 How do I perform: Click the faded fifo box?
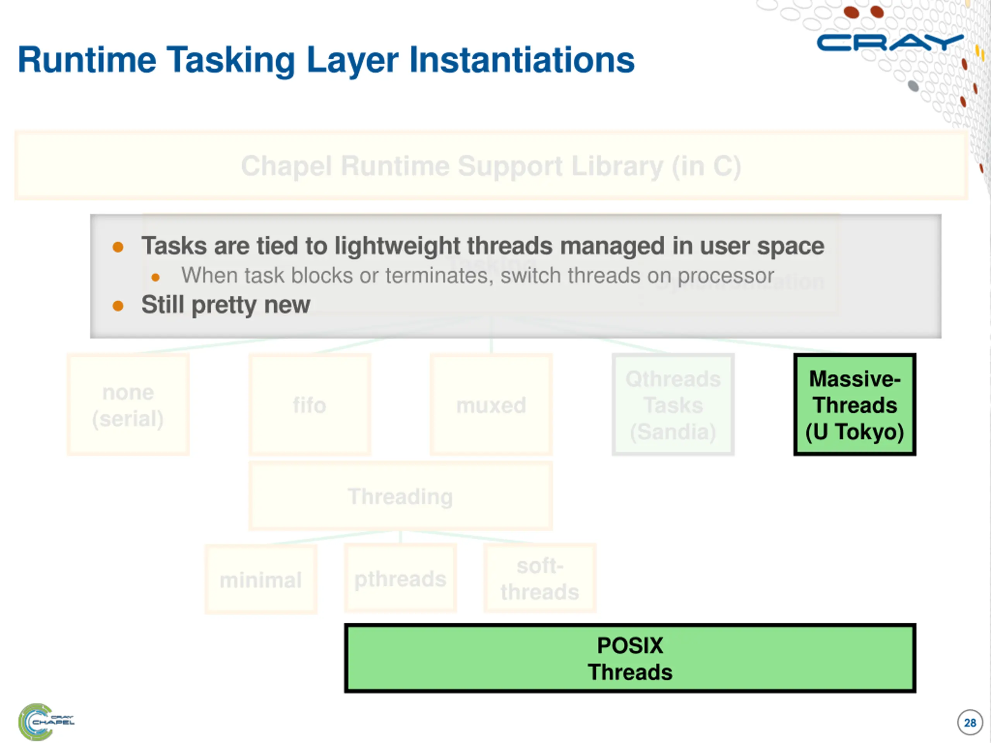tap(310, 404)
